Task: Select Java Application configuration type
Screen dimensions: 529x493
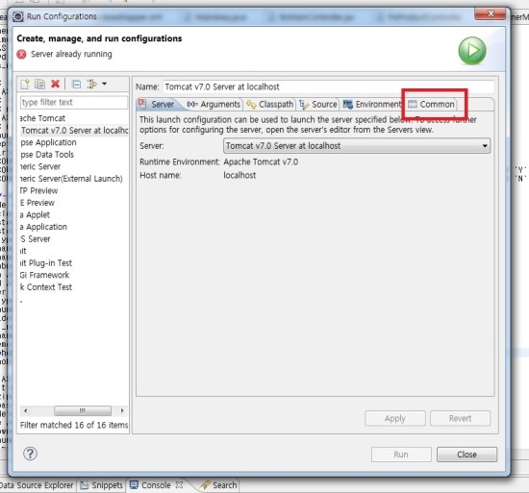Action: (43, 227)
